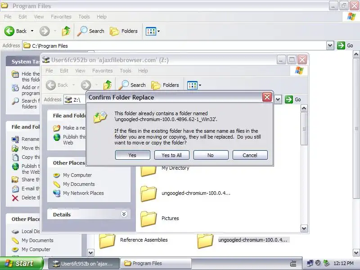Click Back arrow in Program Files window
The image size is (360, 270).
point(9,31)
